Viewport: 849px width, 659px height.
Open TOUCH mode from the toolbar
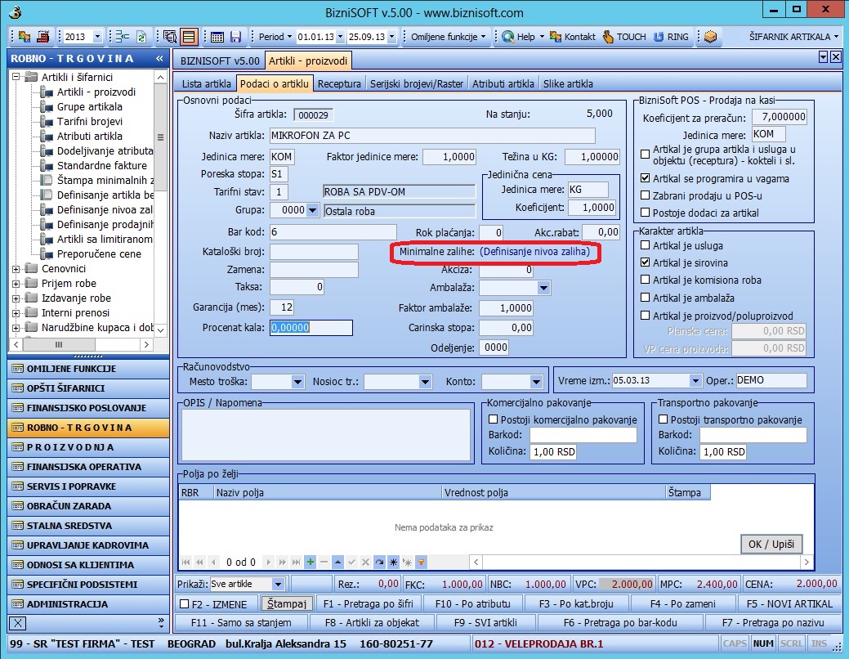click(624, 37)
